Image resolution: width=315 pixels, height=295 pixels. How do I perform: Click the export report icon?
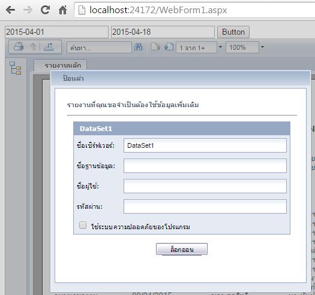click(x=49, y=47)
